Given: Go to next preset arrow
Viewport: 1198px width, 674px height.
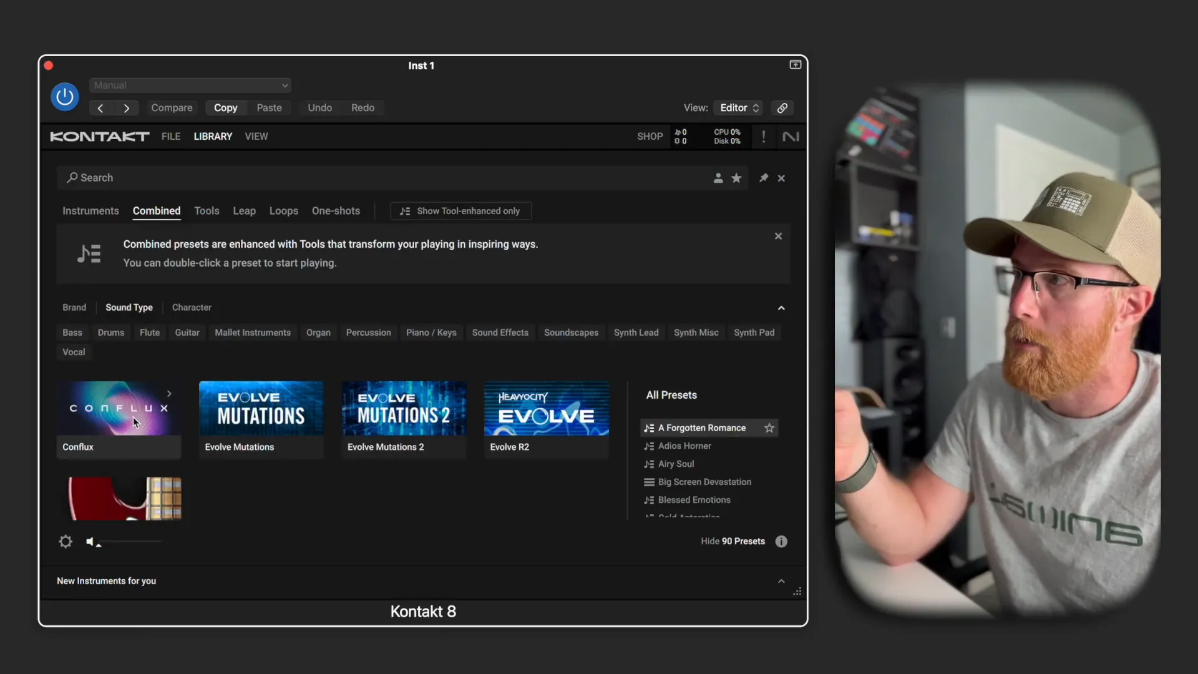Looking at the screenshot, I should (127, 108).
